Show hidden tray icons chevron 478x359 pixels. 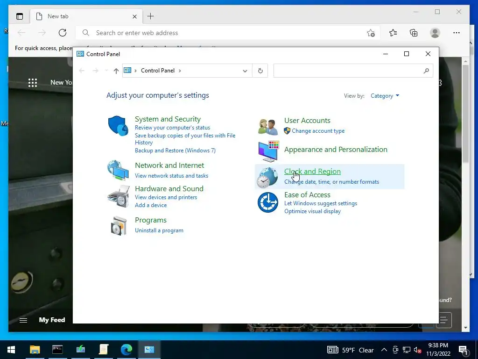pos(384,350)
